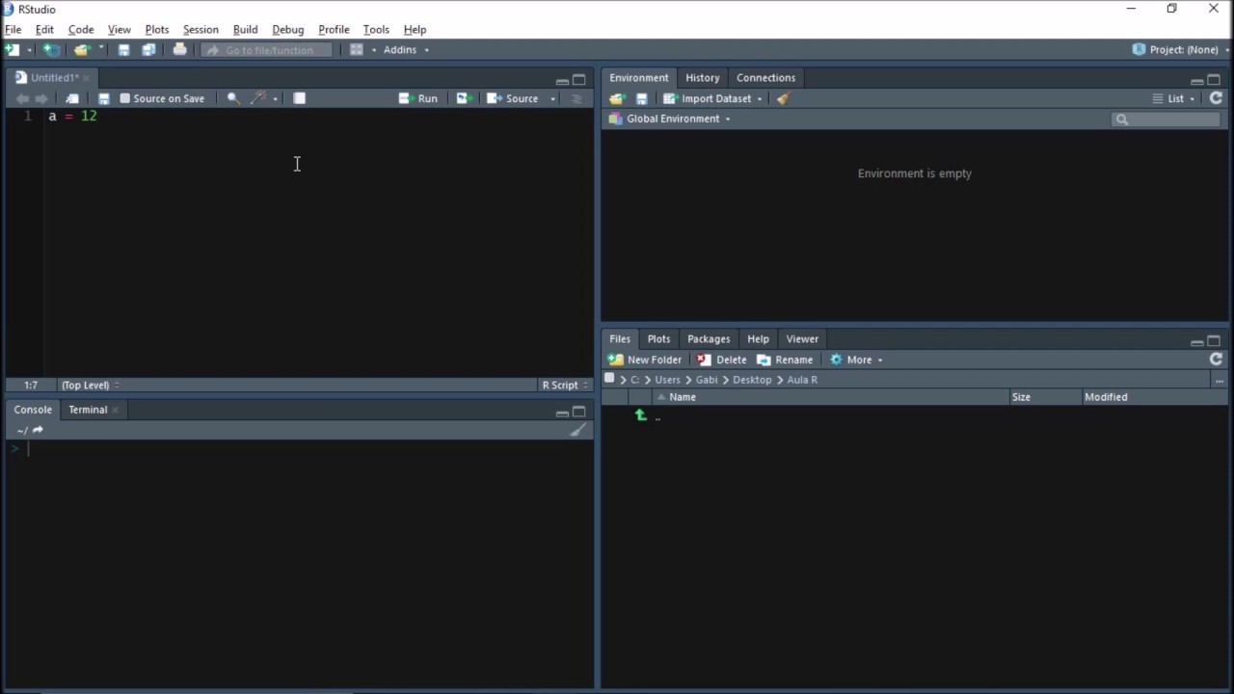This screenshot has height=694, width=1234.
Task: Close the Terminal tab
Action: point(116,411)
